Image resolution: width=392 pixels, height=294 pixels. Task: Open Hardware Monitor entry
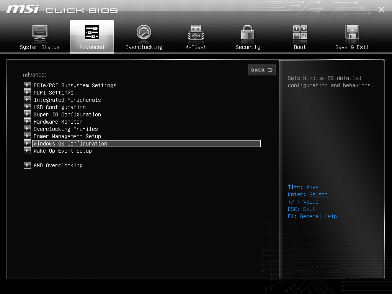coord(58,122)
